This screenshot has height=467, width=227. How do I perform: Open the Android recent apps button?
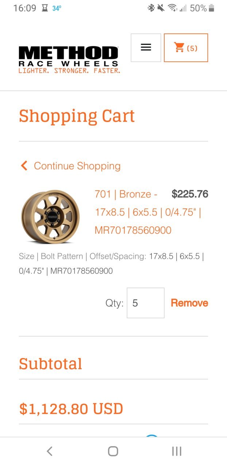coord(177,451)
